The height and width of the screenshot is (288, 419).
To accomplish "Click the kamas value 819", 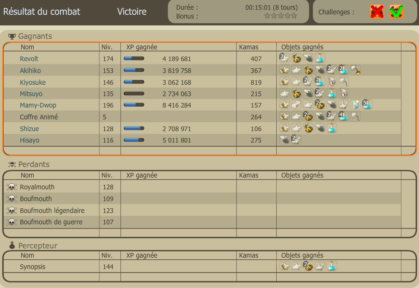I will pyautogui.click(x=256, y=82).
